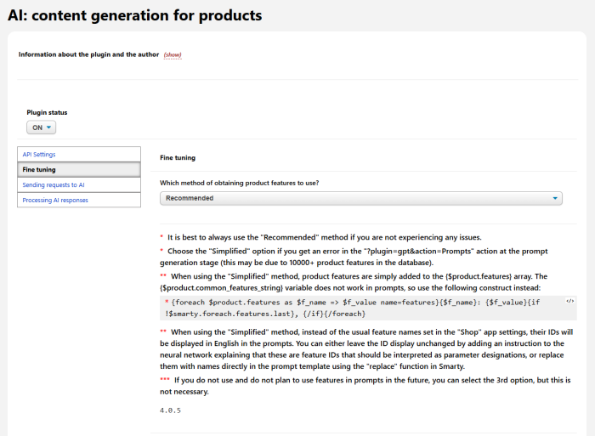Image resolution: width=595 pixels, height=436 pixels.
Task: Click note mentioning '{$product.features} array'
Action: (354, 282)
